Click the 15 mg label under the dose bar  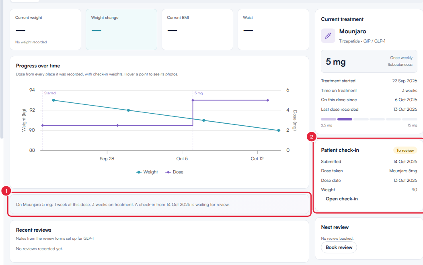[412, 125]
